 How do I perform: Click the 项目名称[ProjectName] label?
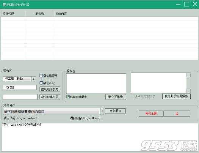click(x=86, y=118)
